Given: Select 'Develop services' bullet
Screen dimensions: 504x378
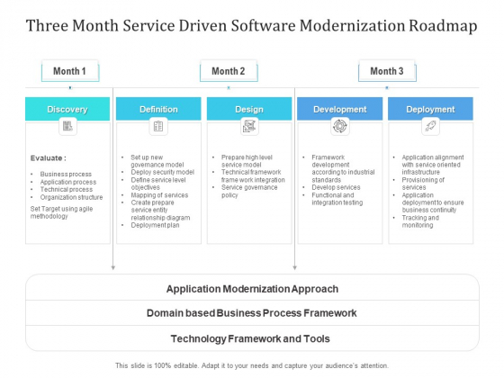Looking at the screenshot, I should pos(336,187).
